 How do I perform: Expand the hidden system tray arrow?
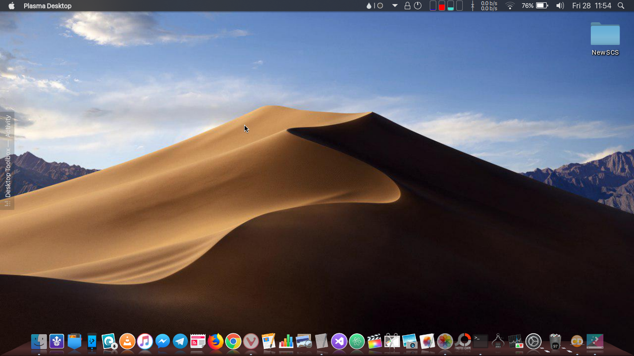[x=395, y=6]
